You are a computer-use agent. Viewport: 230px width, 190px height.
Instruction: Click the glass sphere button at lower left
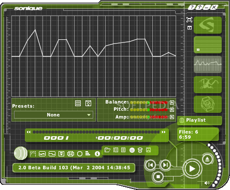[x=21, y=153]
